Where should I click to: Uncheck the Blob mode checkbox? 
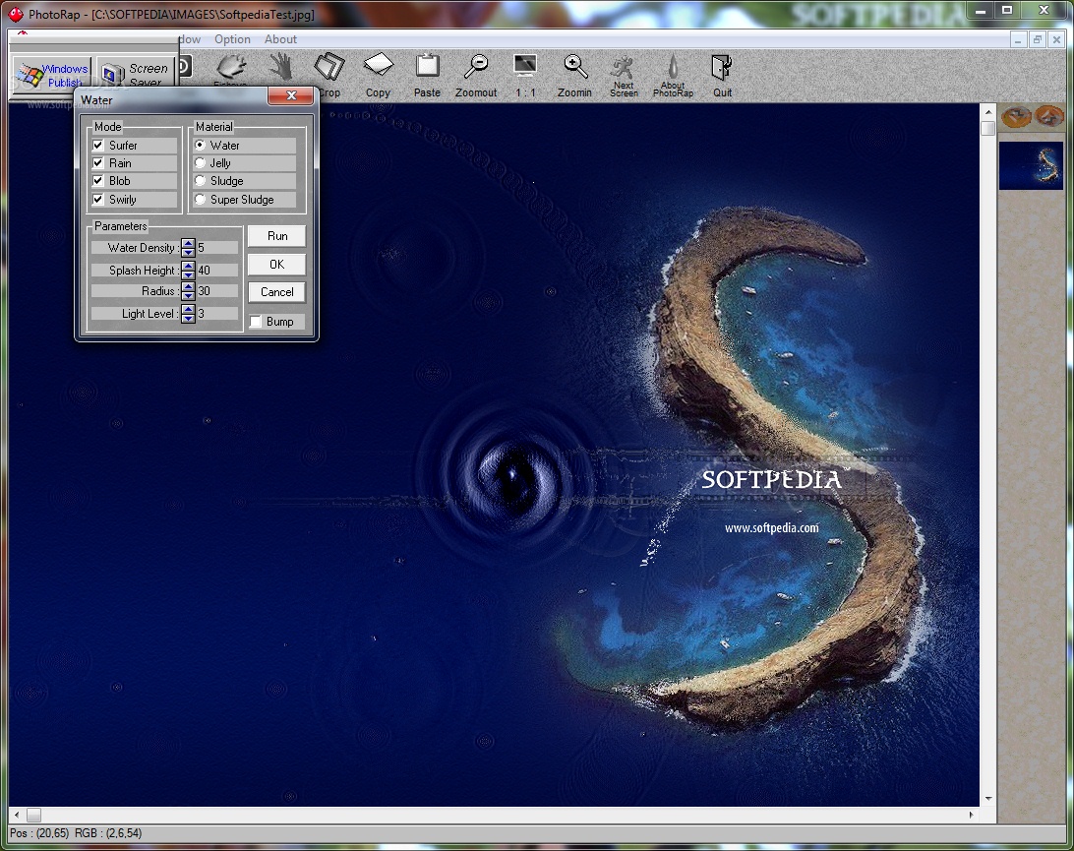tap(98, 181)
